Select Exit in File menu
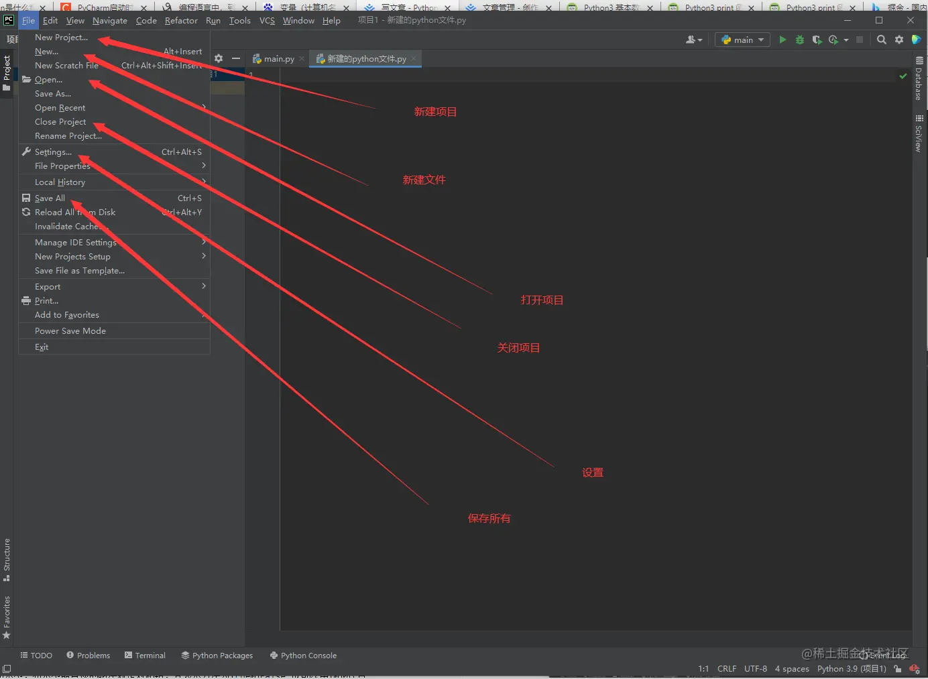Screen dimensions: 928x679 [x=114, y=347]
